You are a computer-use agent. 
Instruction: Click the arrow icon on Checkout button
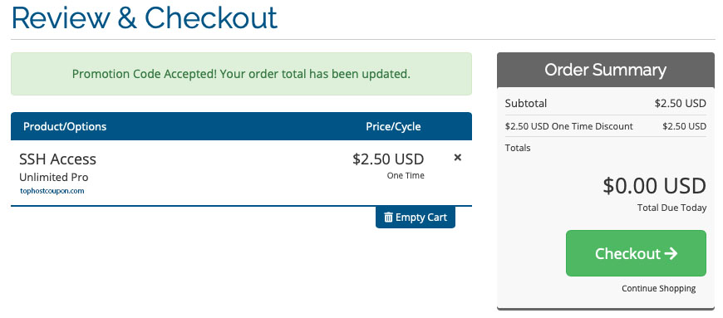click(671, 253)
